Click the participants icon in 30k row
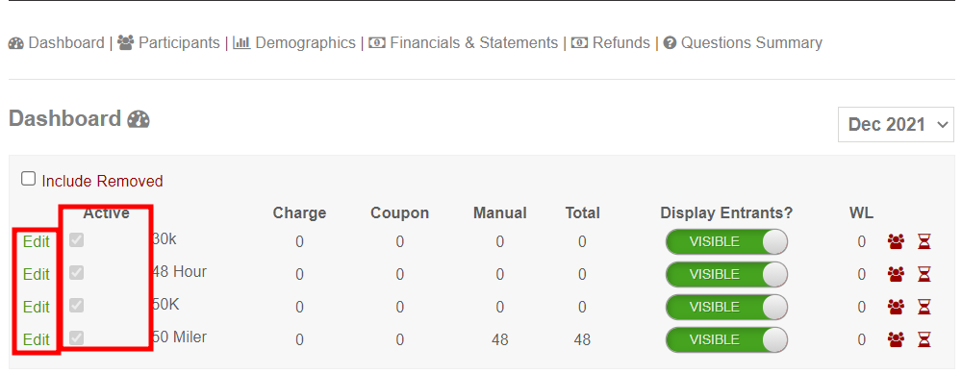Screen dimensions: 962x374 tap(896, 242)
